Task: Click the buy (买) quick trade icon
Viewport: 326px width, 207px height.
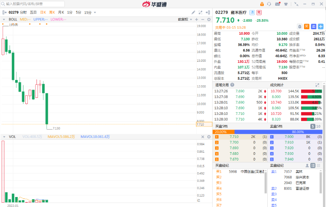Action: [x=306, y=26]
